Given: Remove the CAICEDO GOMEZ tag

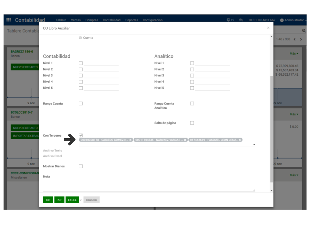Looking at the screenshot, I should point(130,140).
